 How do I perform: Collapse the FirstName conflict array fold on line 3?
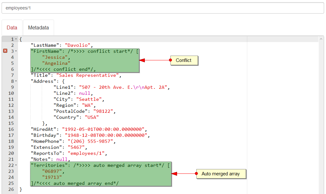pyautogui.click(x=16, y=51)
